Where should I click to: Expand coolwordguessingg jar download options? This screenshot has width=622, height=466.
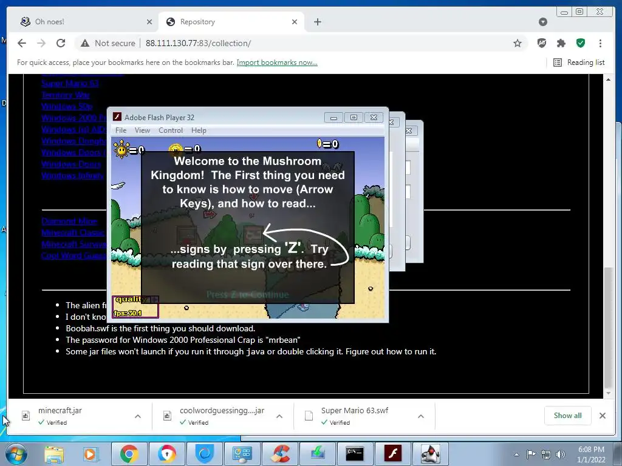click(279, 416)
